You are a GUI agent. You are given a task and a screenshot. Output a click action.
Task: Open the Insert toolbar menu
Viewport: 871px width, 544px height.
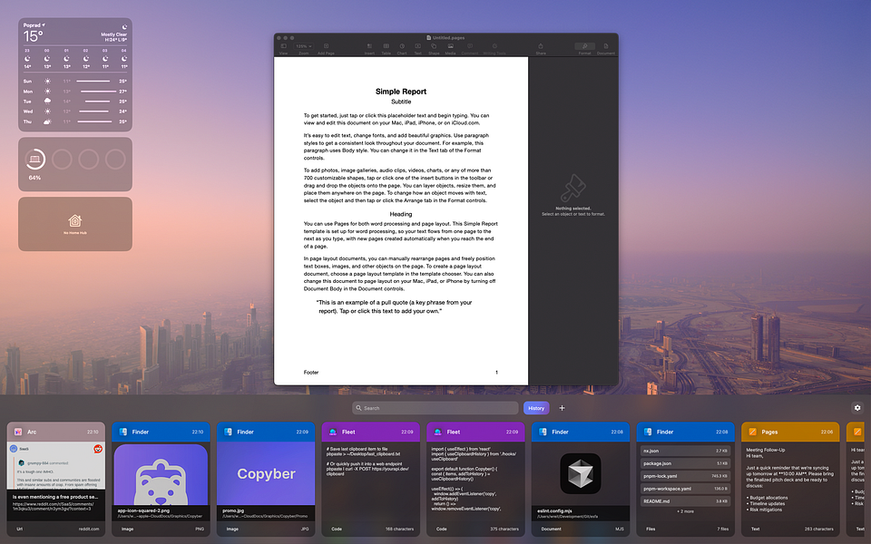click(369, 48)
